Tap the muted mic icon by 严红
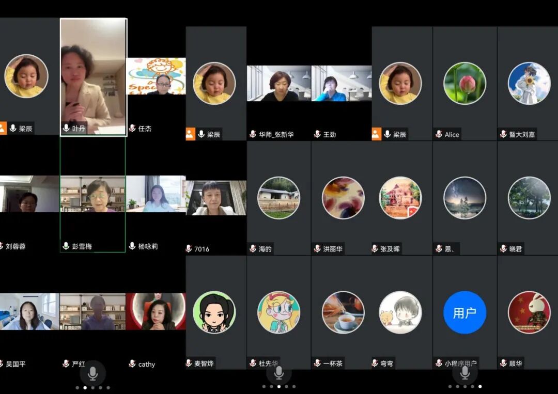Image resolution: width=558 pixels, height=394 pixels. tap(66, 364)
